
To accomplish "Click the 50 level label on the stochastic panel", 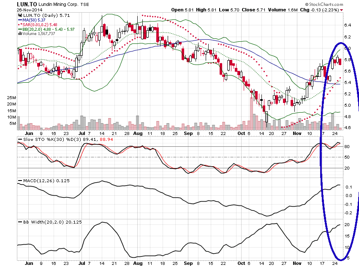I will tap(347, 157).
